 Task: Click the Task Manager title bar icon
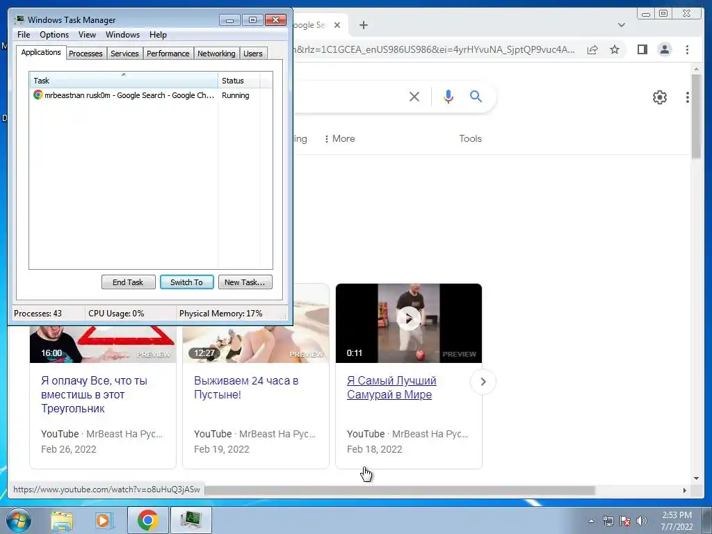[19, 20]
